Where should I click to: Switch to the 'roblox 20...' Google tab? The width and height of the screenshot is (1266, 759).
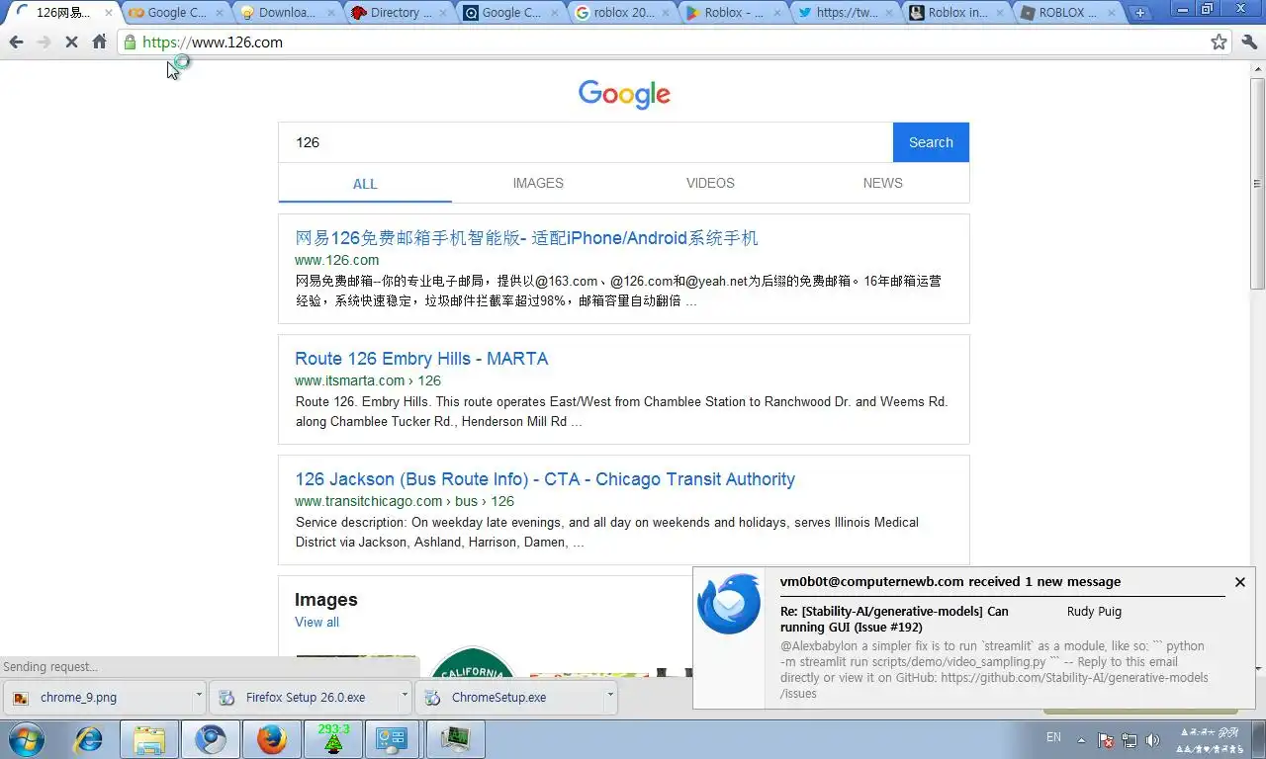click(621, 13)
